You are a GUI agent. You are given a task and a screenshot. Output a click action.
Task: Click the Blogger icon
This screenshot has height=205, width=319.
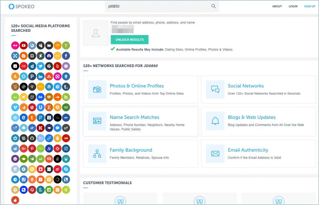(x=24, y=56)
